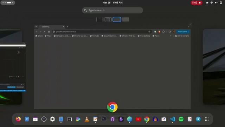Open the All Bookmarks folder

182,36
